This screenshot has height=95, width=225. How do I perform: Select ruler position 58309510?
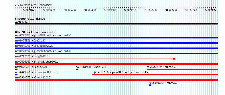coord(130,10)
